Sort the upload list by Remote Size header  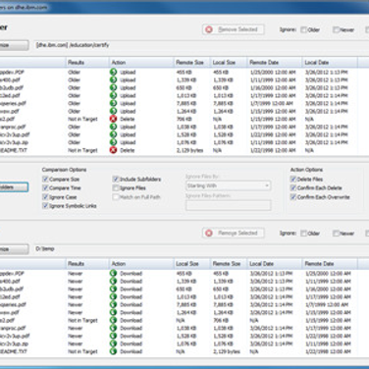click(191, 62)
